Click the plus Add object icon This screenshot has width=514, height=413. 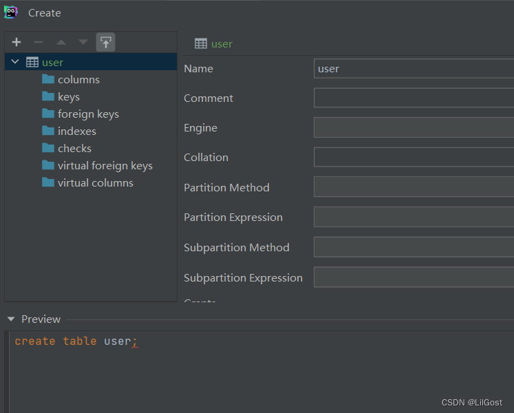(x=17, y=42)
